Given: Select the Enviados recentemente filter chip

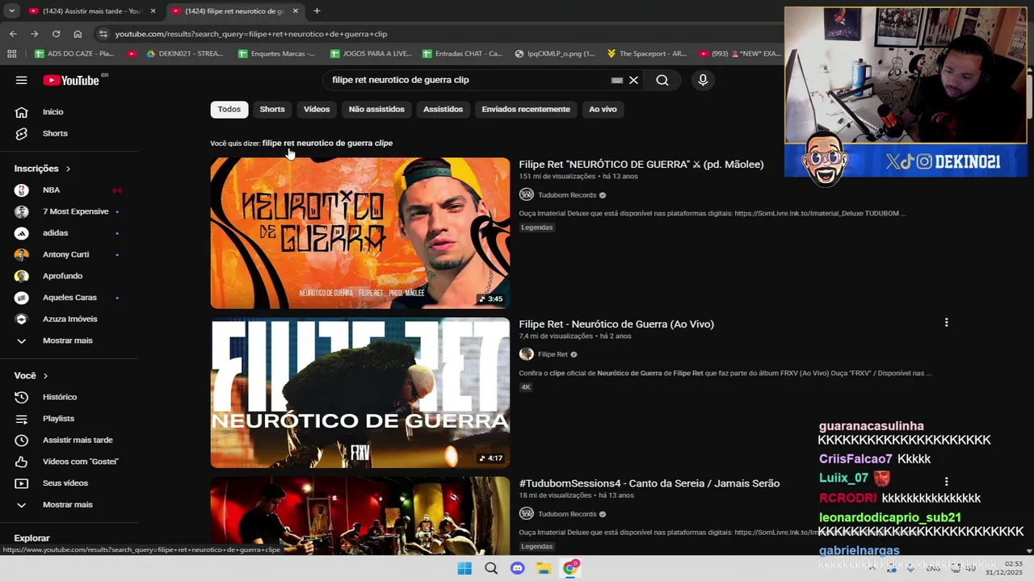Looking at the screenshot, I should [x=526, y=109].
